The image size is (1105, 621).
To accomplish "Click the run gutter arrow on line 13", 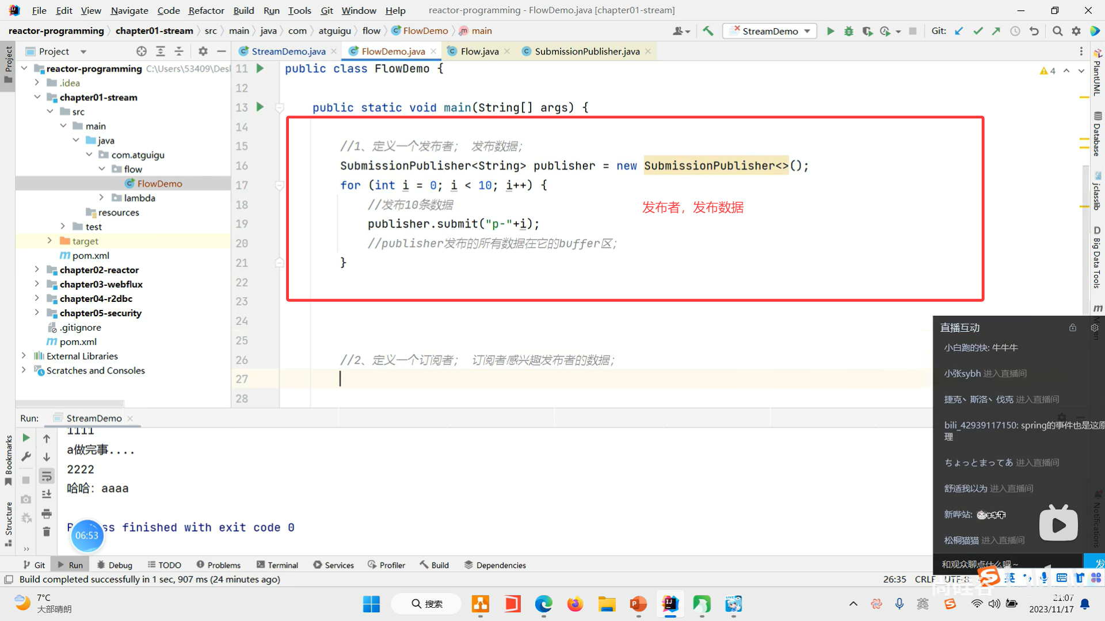I will pos(260,107).
